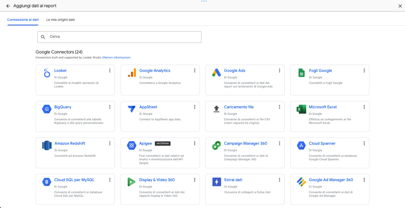
Task: Click the Google Analytics bar chart icon
Action: tap(132, 73)
